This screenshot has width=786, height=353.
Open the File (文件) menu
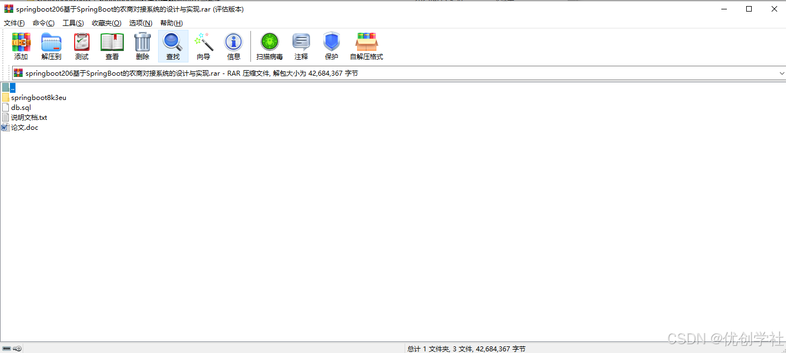tap(14, 23)
